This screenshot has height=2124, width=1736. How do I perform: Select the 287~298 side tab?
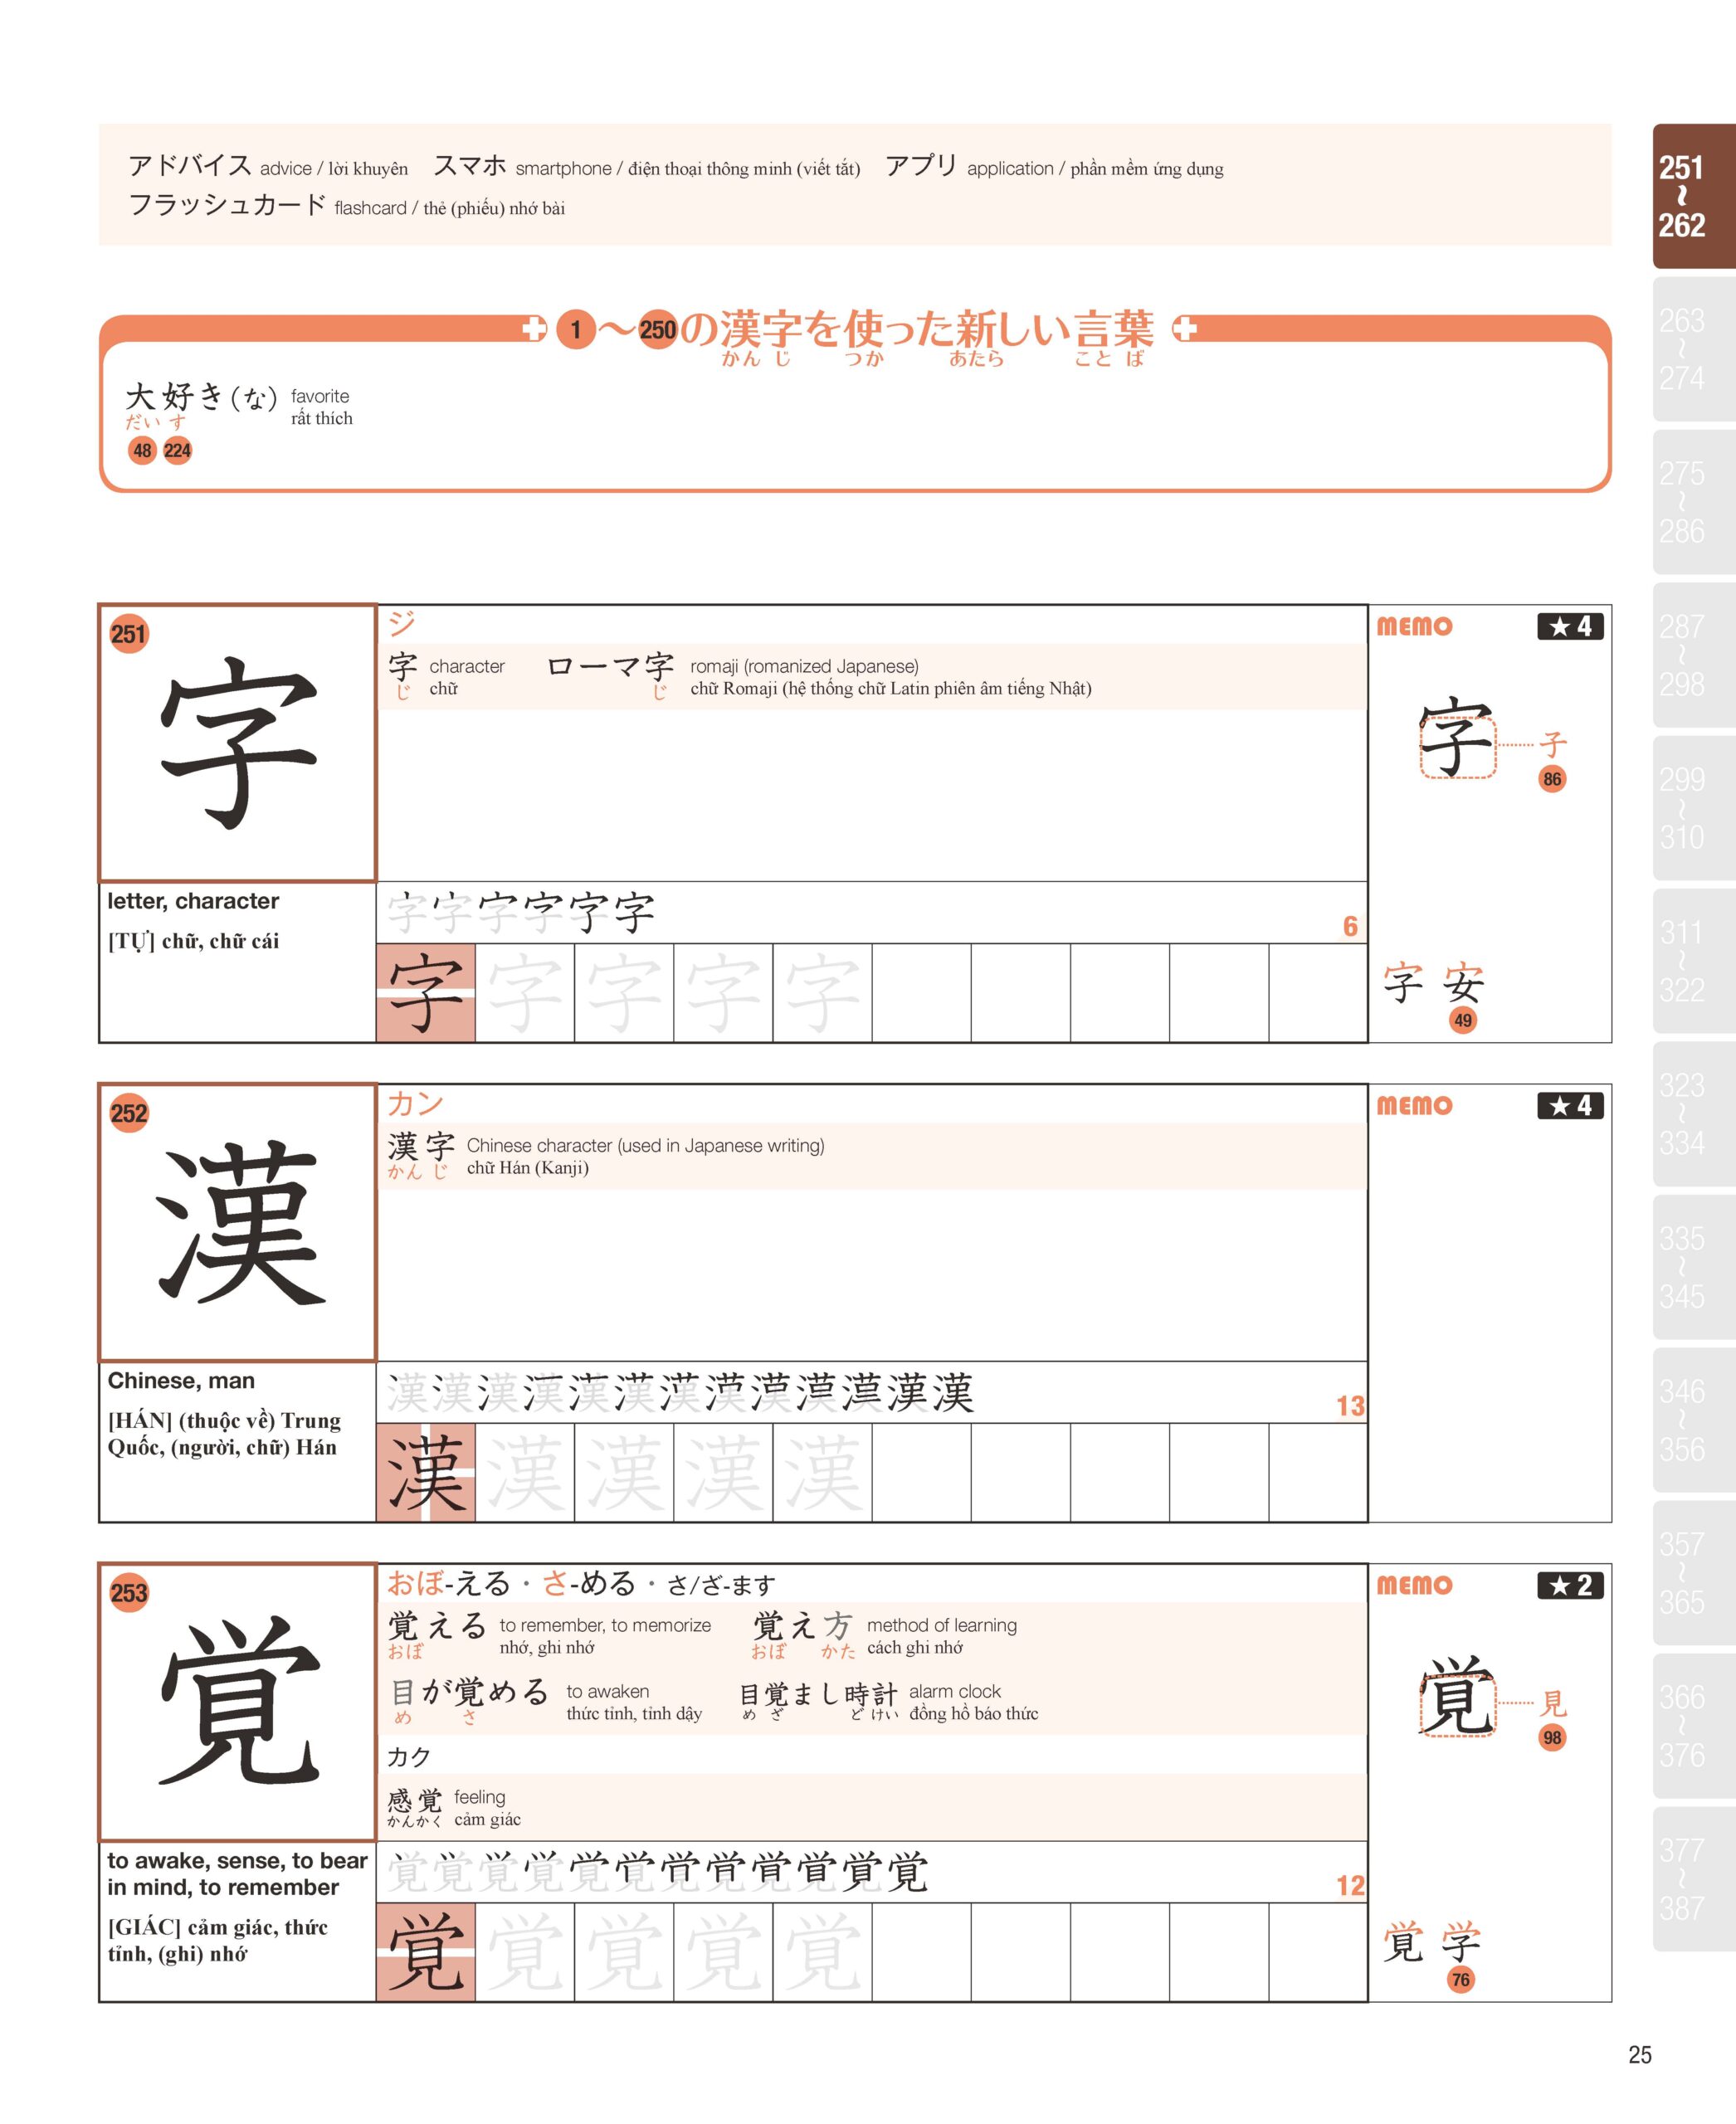pyautogui.click(x=1694, y=655)
